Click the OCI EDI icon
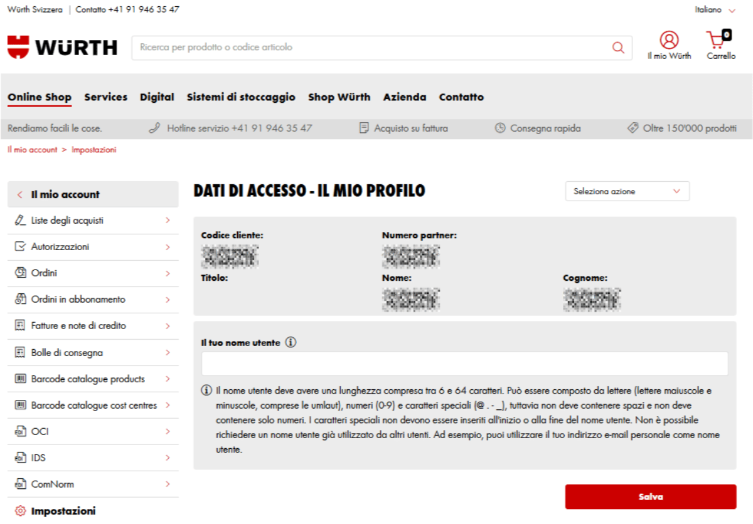753x524 pixels. click(x=19, y=432)
